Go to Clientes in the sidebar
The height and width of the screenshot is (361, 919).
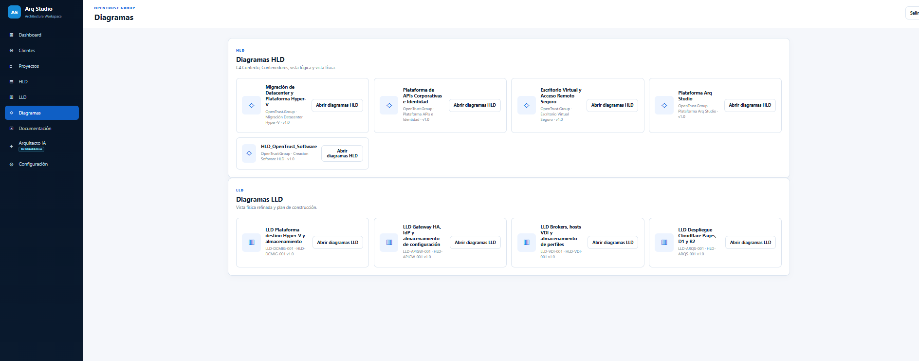pyautogui.click(x=42, y=51)
